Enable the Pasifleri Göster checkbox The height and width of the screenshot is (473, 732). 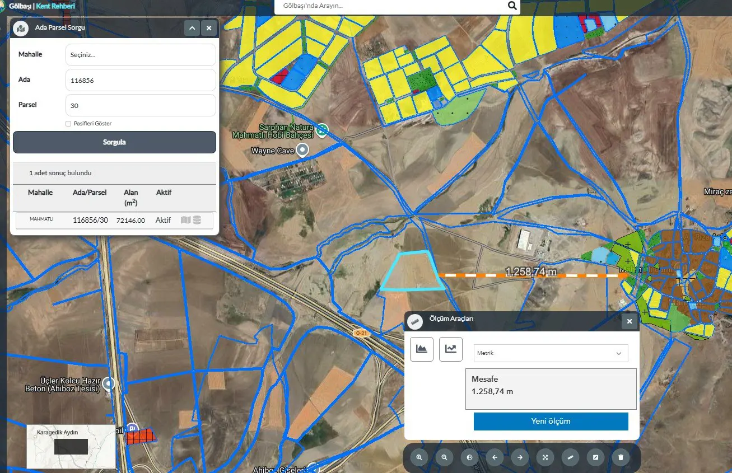coord(68,124)
